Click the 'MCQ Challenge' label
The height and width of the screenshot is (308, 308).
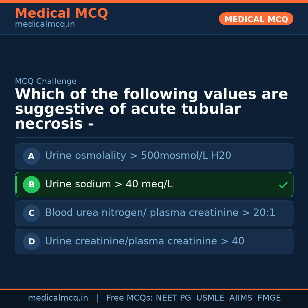(x=46, y=81)
